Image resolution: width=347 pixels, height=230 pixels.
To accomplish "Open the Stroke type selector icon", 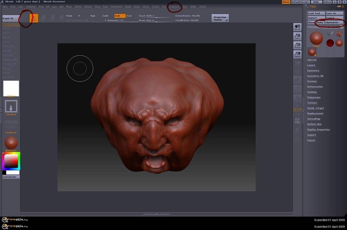I will [11, 106].
